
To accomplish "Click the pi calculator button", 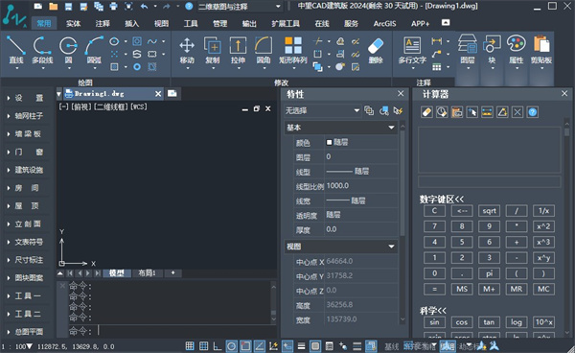I will click(489, 273).
